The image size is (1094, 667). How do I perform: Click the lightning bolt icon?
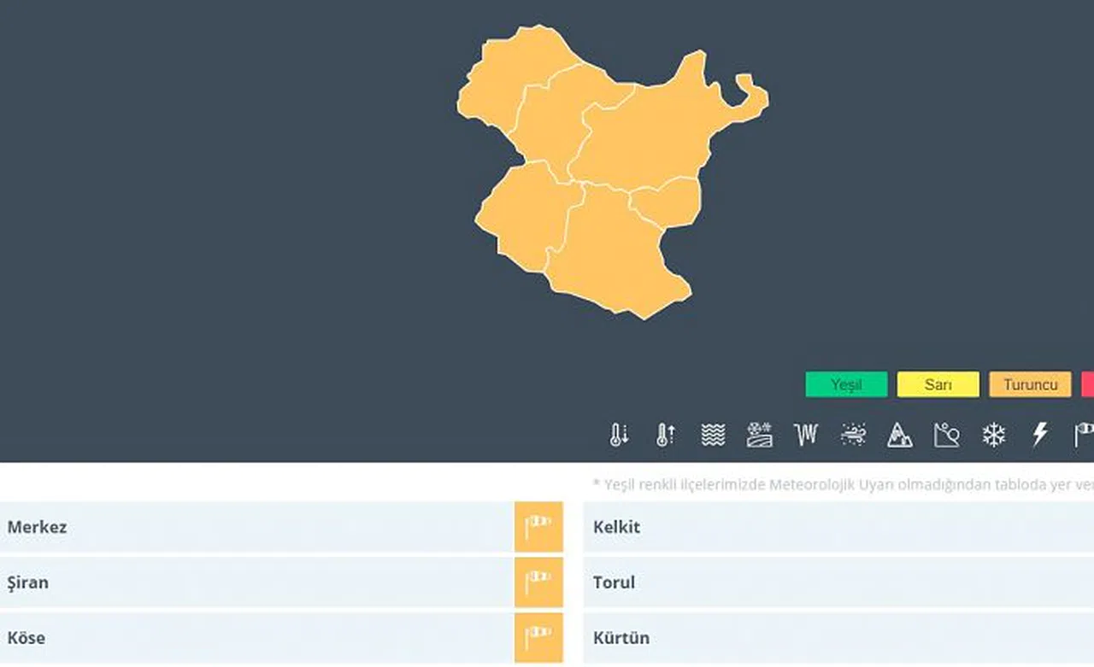pyautogui.click(x=1039, y=435)
